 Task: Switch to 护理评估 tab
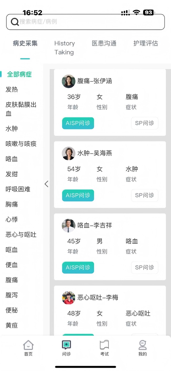tap(146, 43)
